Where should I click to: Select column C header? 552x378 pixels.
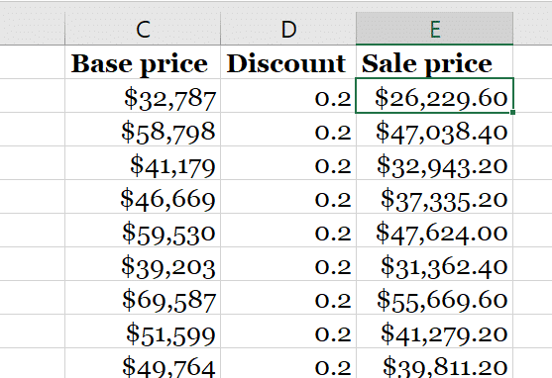(143, 29)
